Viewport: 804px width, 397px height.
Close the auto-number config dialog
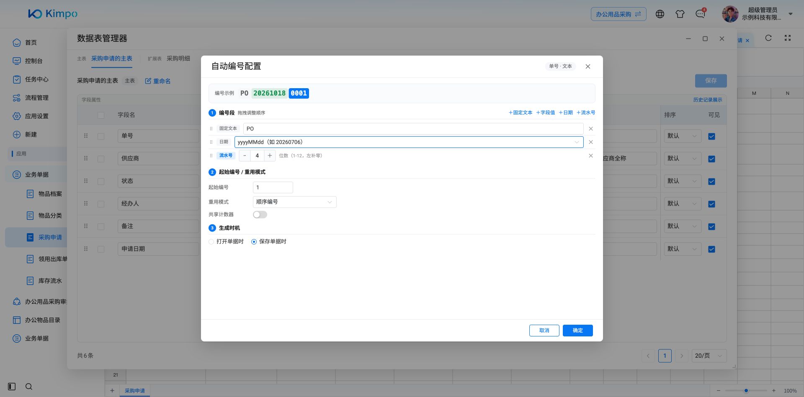coord(588,66)
